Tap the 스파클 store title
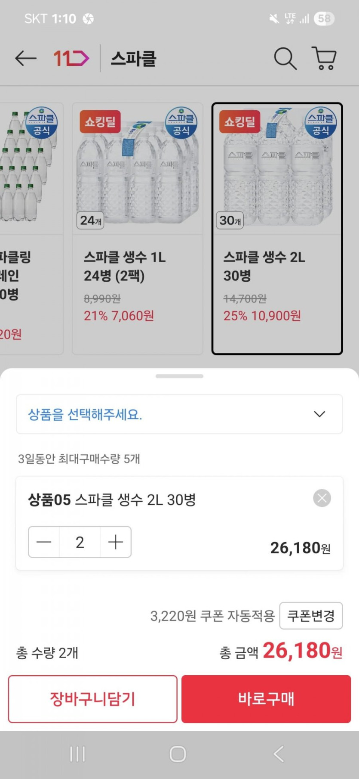The height and width of the screenshot is (779, 359). pyautogui.click(x=134, y=59)
